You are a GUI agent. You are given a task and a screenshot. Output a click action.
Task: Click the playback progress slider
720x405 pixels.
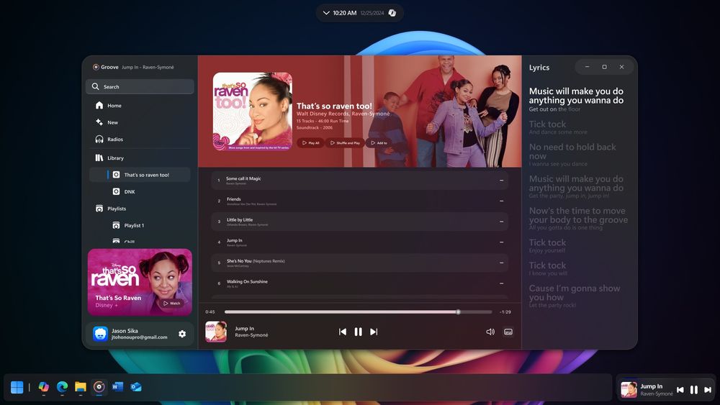[x=358, y=312]
